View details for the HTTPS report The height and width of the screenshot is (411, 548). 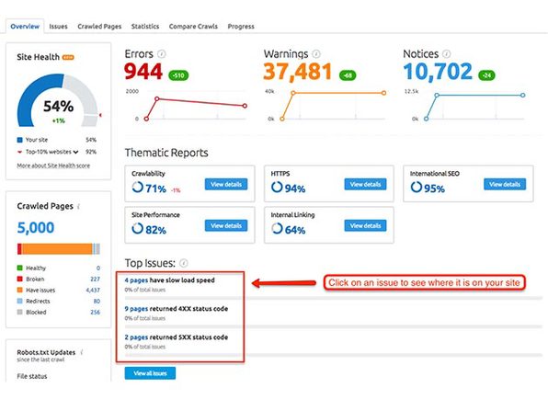[x=365, y=185]
